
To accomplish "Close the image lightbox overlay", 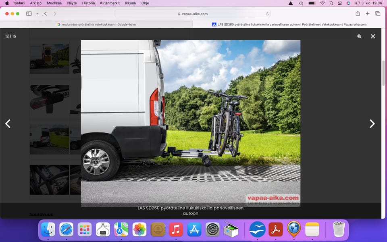I will click(373, 36).
